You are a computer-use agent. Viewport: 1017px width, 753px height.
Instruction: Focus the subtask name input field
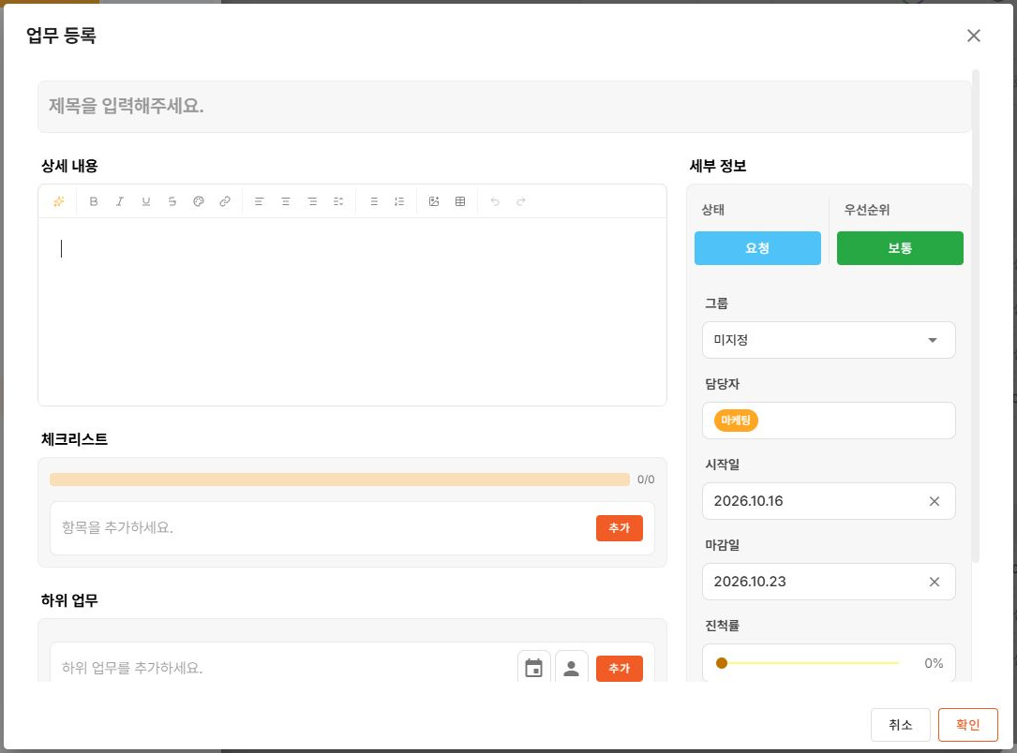tap(285, 668)
